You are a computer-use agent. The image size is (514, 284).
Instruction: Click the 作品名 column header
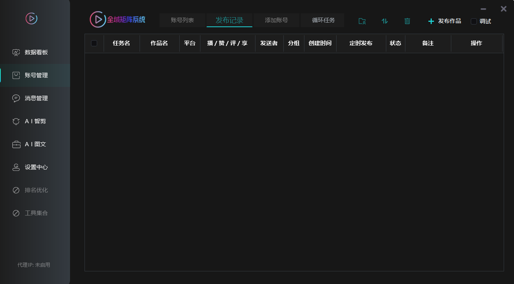tap(159, 43)
